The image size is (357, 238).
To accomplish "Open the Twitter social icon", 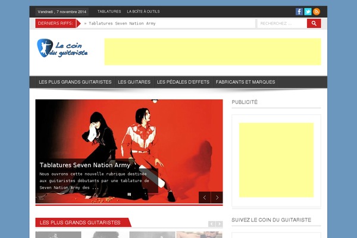I will click(308, 12).
